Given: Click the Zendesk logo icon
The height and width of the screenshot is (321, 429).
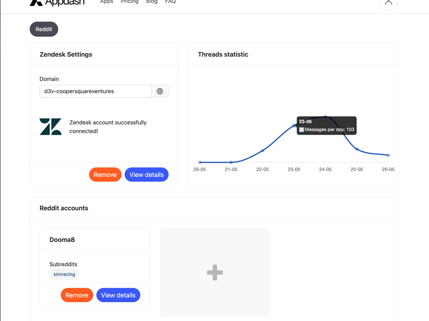Looking at the screenshot, I should click(x=50, y=127).
